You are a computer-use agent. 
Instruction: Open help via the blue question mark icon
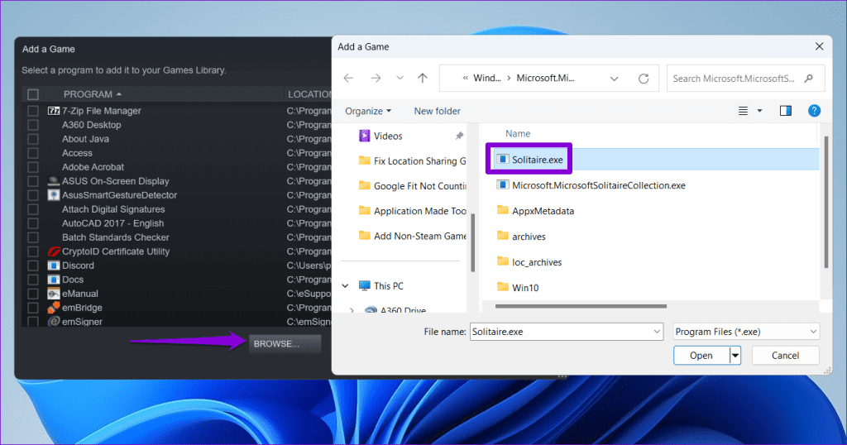814,111
